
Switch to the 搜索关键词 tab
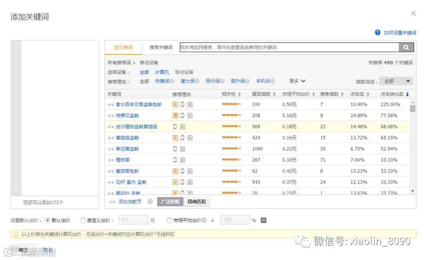(x=161, y=47)
